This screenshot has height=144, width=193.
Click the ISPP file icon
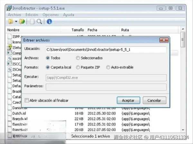(x=10, y=36)
